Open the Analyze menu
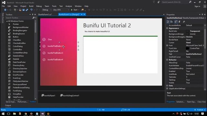Image resolution: width=207 pixels, height=116 pixels. [x=69, y=6]
